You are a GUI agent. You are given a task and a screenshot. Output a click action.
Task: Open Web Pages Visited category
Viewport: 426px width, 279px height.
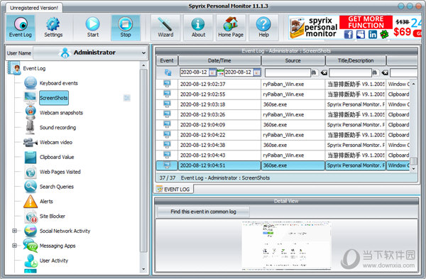(x=60, y=172)
